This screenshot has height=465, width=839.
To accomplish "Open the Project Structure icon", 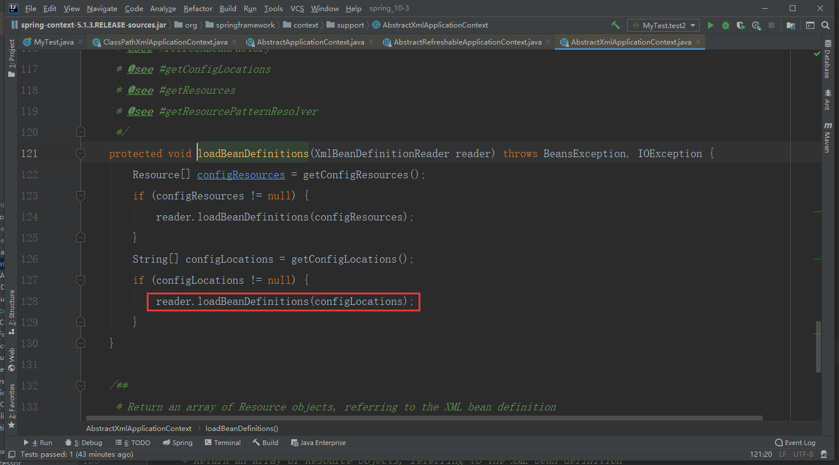I will tap(791, 25).
